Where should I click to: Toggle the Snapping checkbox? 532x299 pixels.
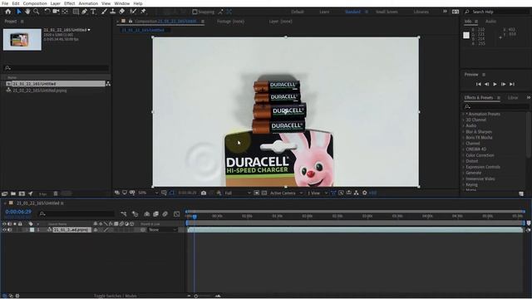point(195,12)
